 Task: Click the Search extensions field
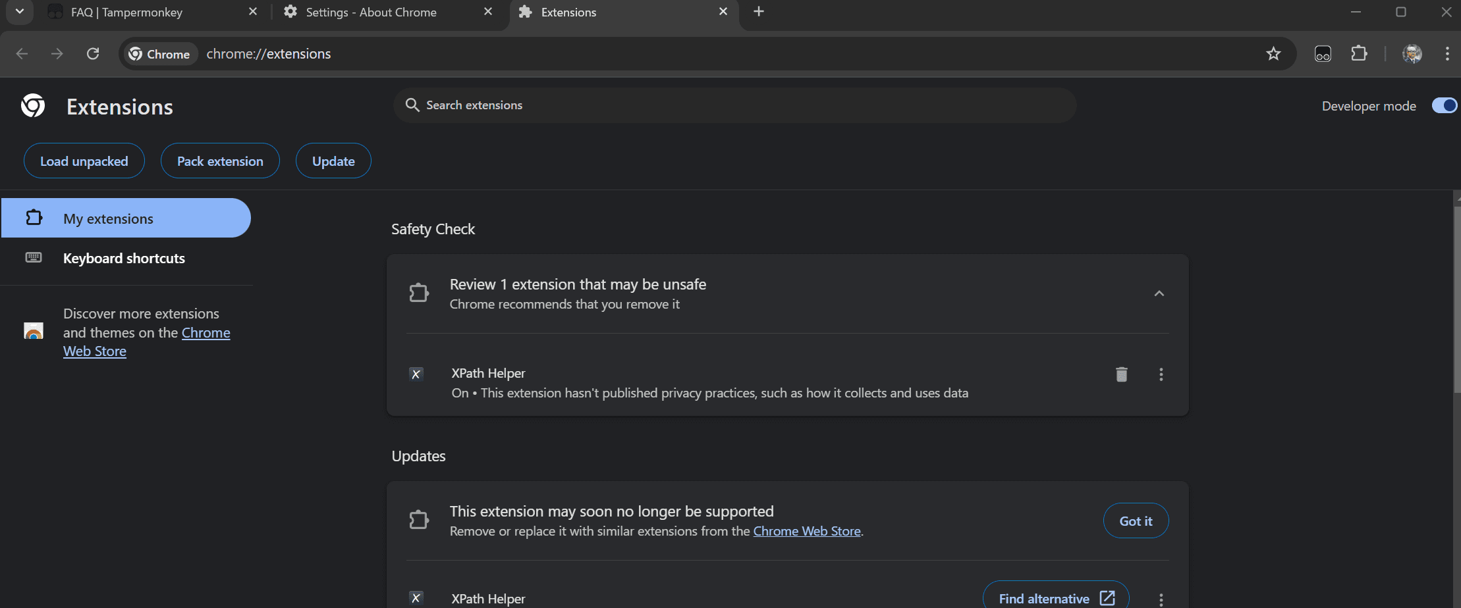pyautogui.click(x=734, y=105)
